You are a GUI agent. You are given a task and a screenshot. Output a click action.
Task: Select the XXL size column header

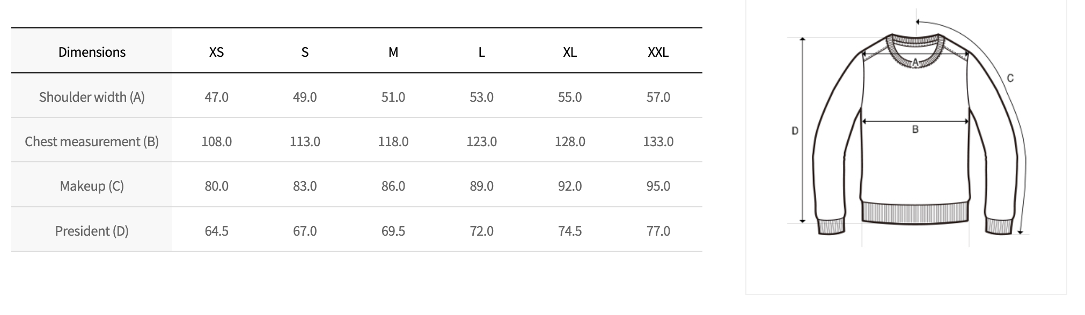pyautogui.click(x=658, y=52)
